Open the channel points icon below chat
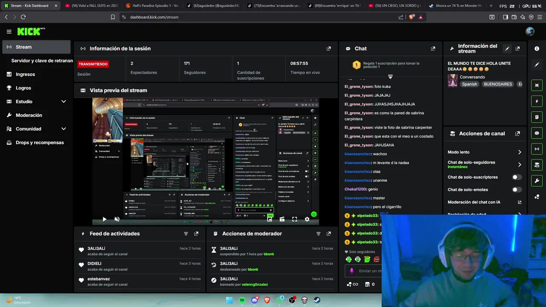The height and width of the screenshot is (307, 546). tap(352, 284)
